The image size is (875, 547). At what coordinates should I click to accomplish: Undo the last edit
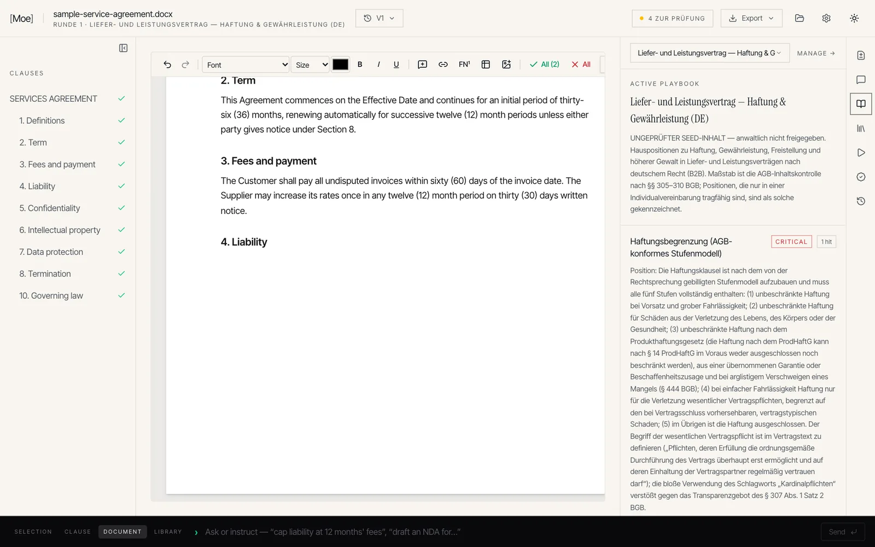pyautogui.click(x=167, y=65)
